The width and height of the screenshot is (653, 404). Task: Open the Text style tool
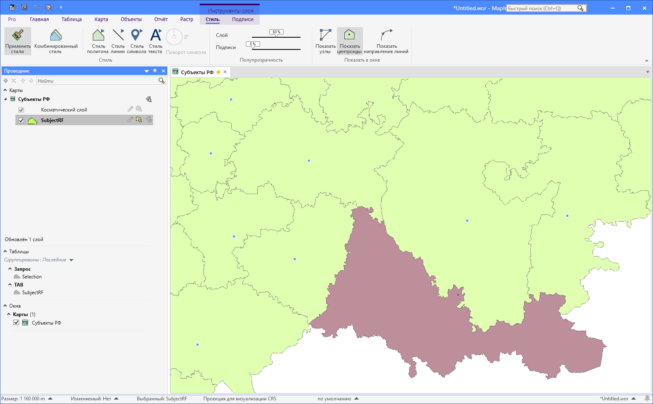coord(156,36)
